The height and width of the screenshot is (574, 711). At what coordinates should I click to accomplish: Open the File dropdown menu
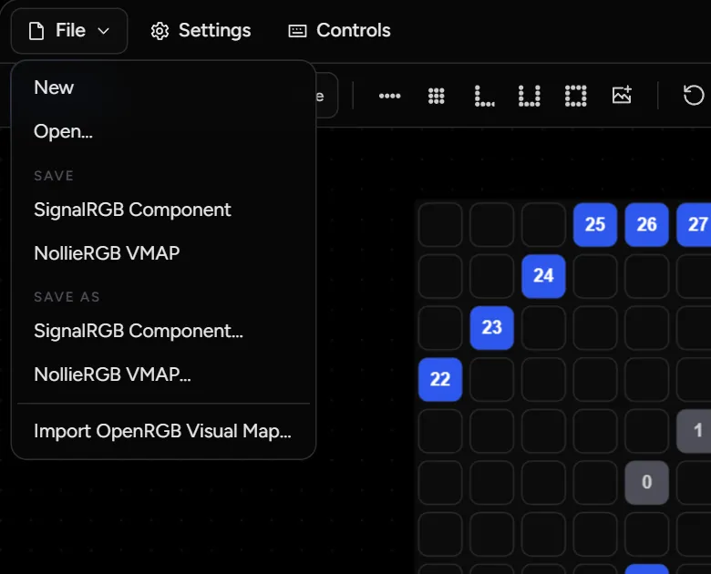click(69, 31)
